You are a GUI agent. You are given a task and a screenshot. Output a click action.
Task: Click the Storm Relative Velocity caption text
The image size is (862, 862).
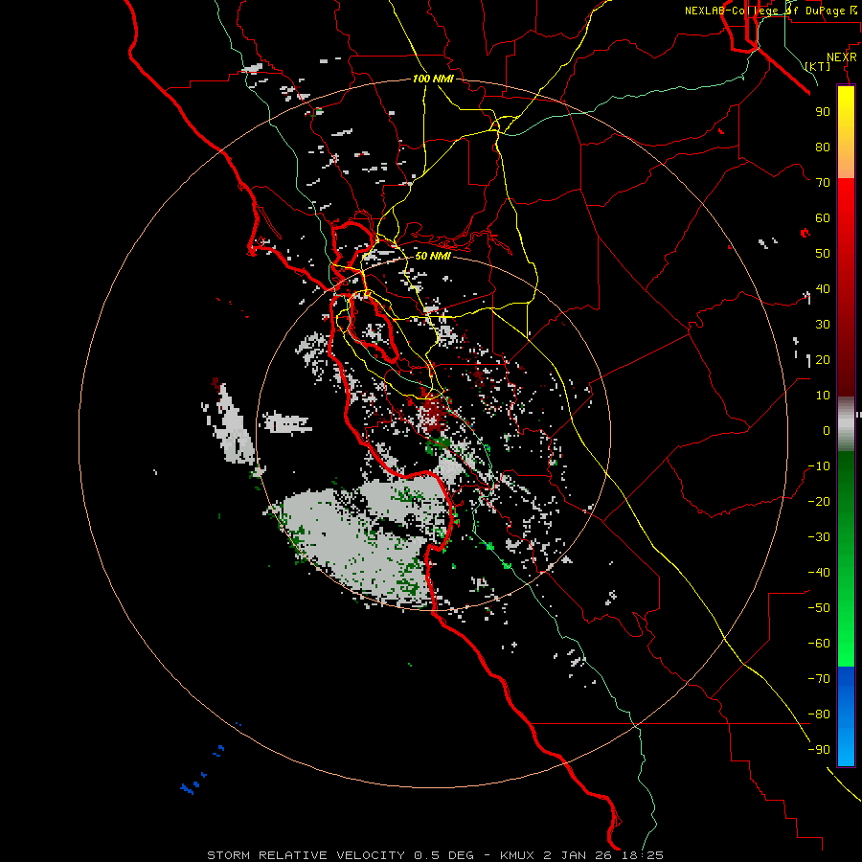pyautogui.click(x=435, y=855)
